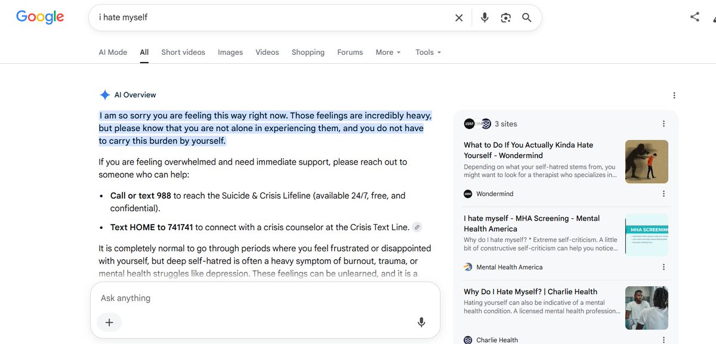
Task: Open options for the Wondermind source
Action: click(663, 194)
